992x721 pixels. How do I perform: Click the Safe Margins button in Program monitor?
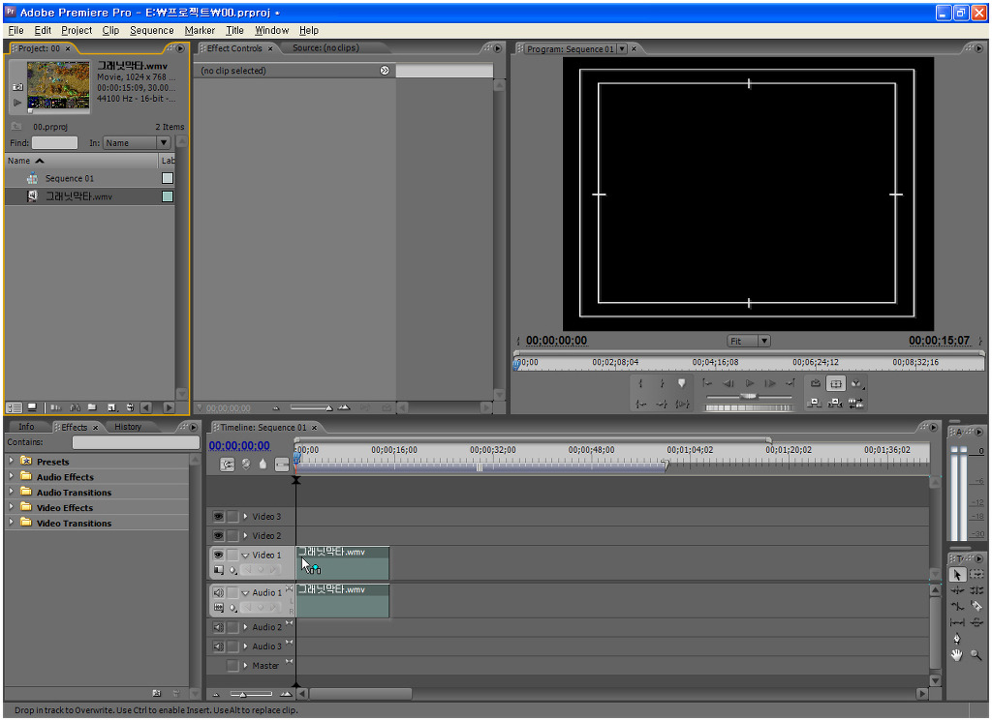pyautogui.click(x=836, y=384)
